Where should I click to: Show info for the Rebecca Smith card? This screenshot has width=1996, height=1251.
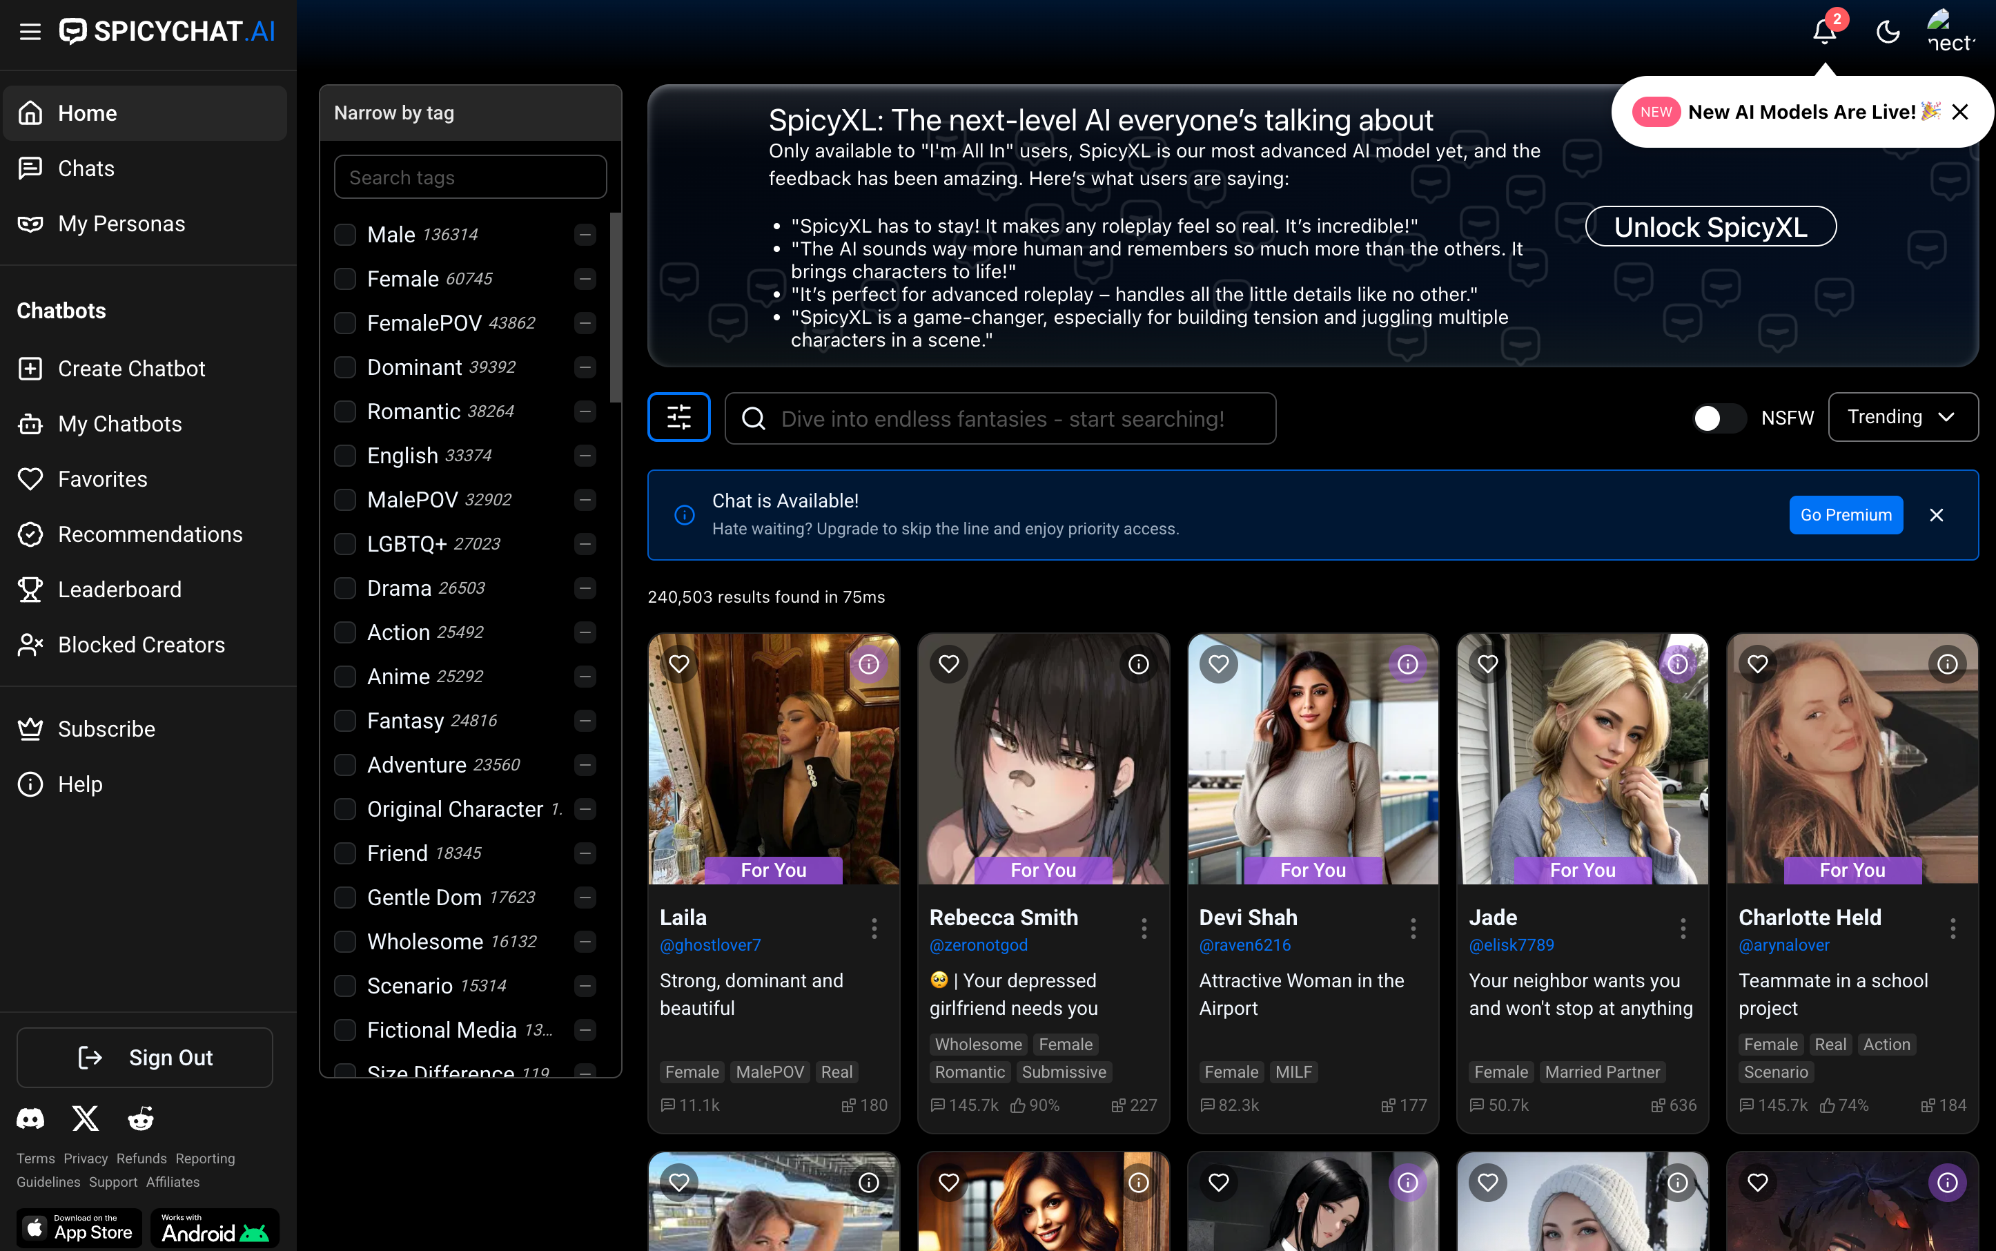1138,663
